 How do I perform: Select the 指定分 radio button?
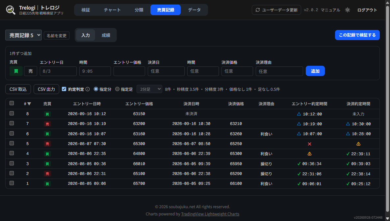tap(96, 89)
